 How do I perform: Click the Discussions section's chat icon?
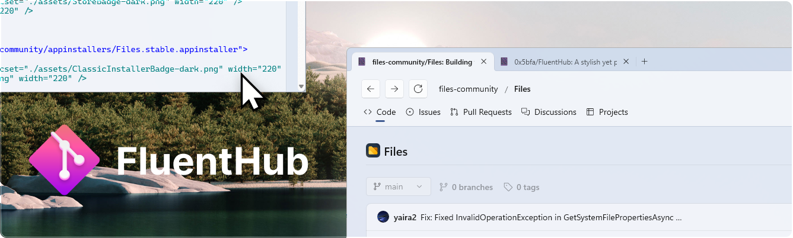pos(526,112)
